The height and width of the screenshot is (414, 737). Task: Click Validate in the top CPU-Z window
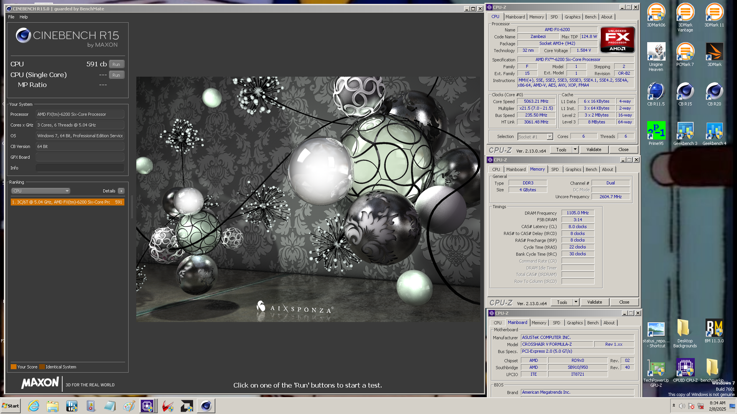click(594, 149)
